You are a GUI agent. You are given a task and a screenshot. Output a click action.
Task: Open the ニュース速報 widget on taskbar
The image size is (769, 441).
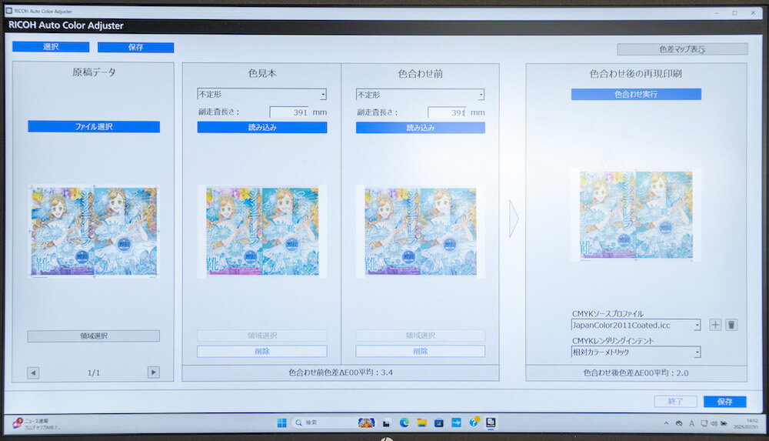37,424
